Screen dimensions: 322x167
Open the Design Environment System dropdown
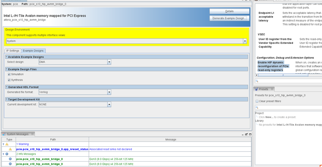[245, 41]
